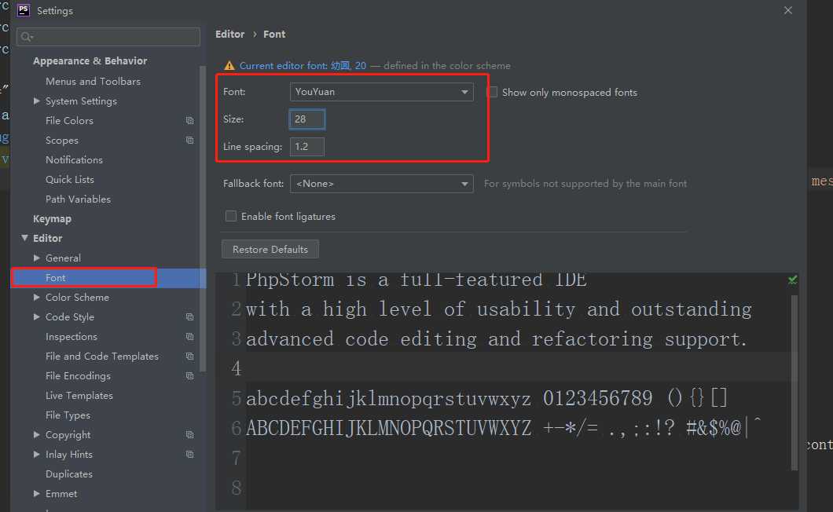Image resolution: width=833 pixels, height=512 pixels.
Task: Open File Types settings
Action: 68,415
